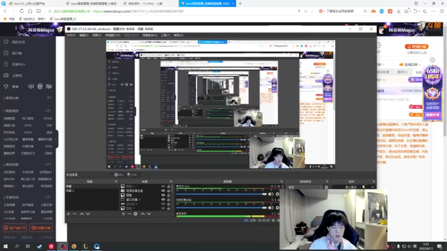Bookmark this page with the star icon in address bar

tap(50, 11)
